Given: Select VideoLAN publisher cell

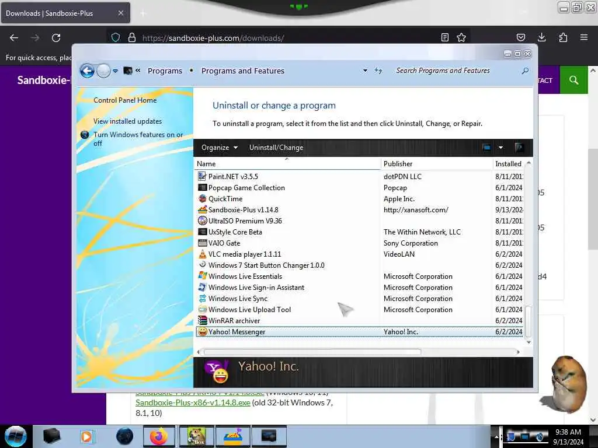Looking at the screenshot, I should 399,254.
